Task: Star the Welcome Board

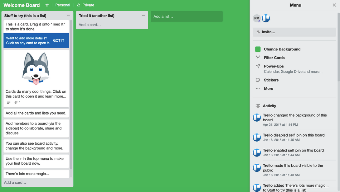Action: 47,5
